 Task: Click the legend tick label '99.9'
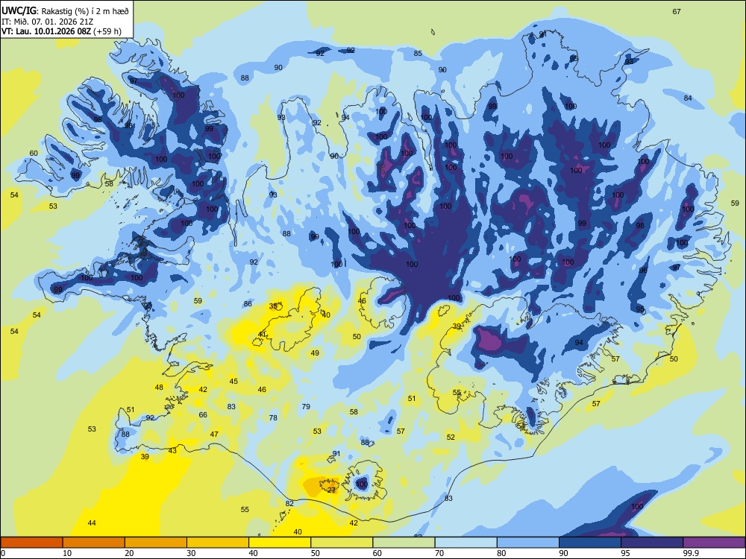(690, 553)
